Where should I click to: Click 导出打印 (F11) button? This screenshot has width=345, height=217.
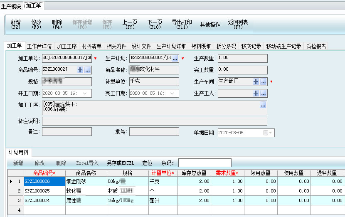(x=182, y=24)
